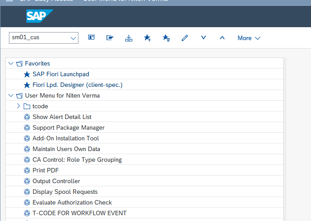
Task: Collapse the Favorites folder
Action: coord(11,63)
